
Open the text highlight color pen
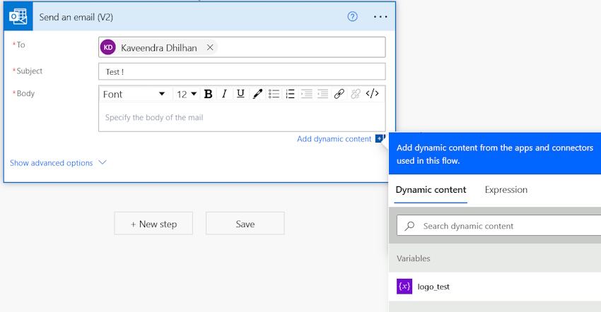coord(257,94)
